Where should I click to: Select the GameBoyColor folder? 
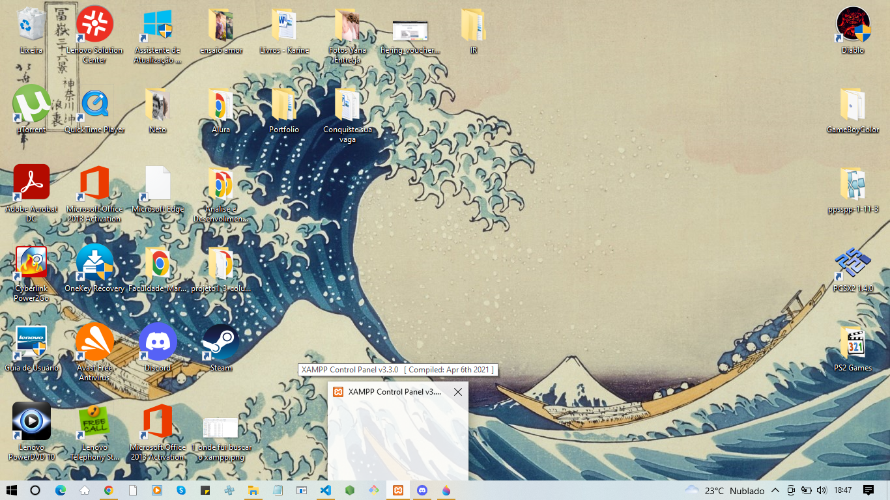(x=853, y=109)
